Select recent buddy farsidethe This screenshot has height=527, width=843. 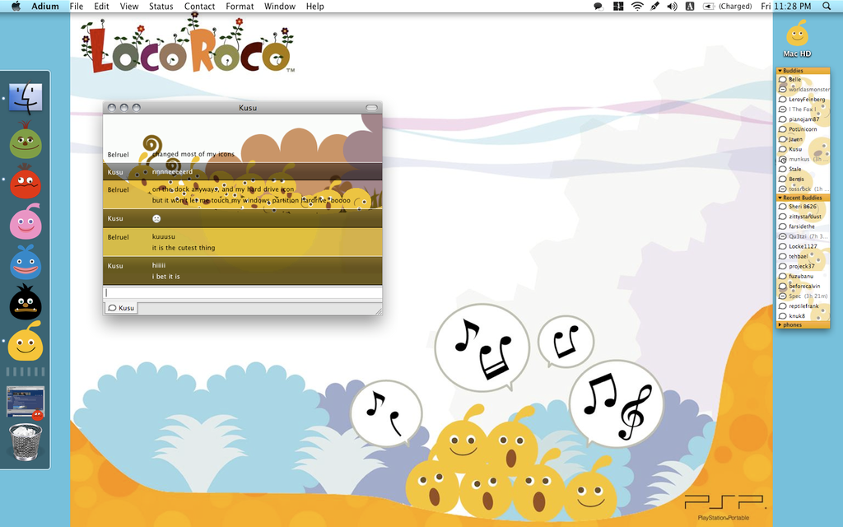click(803, 226)
